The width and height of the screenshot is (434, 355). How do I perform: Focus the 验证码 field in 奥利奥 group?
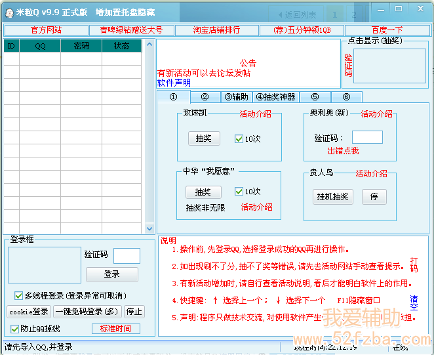(367, 137)
